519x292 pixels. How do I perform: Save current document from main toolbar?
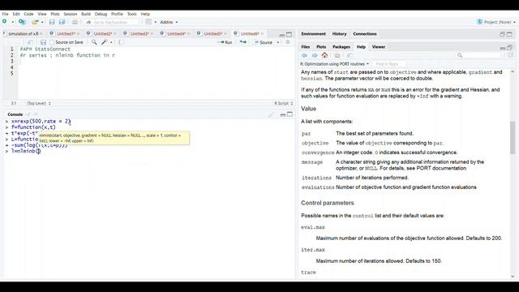[x=52, y=22]
